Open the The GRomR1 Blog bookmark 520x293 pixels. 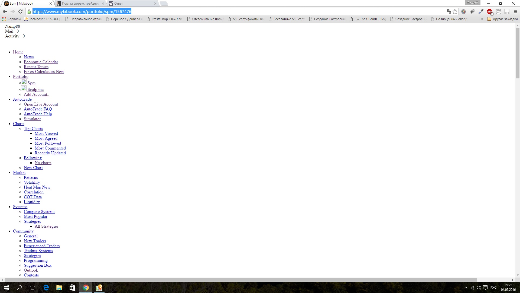[368, 19]
